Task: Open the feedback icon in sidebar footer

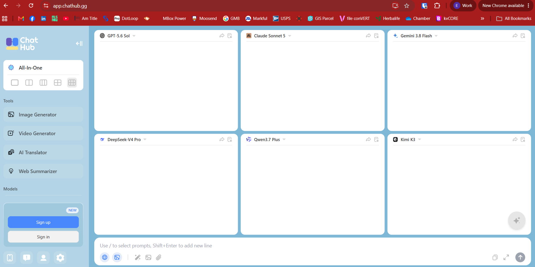Action: (x=26, y=257)
